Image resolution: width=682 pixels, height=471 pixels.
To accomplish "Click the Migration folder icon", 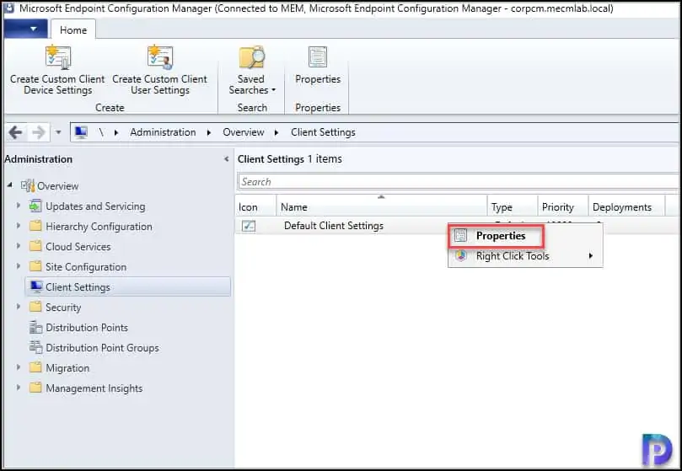I will point(35,367).
